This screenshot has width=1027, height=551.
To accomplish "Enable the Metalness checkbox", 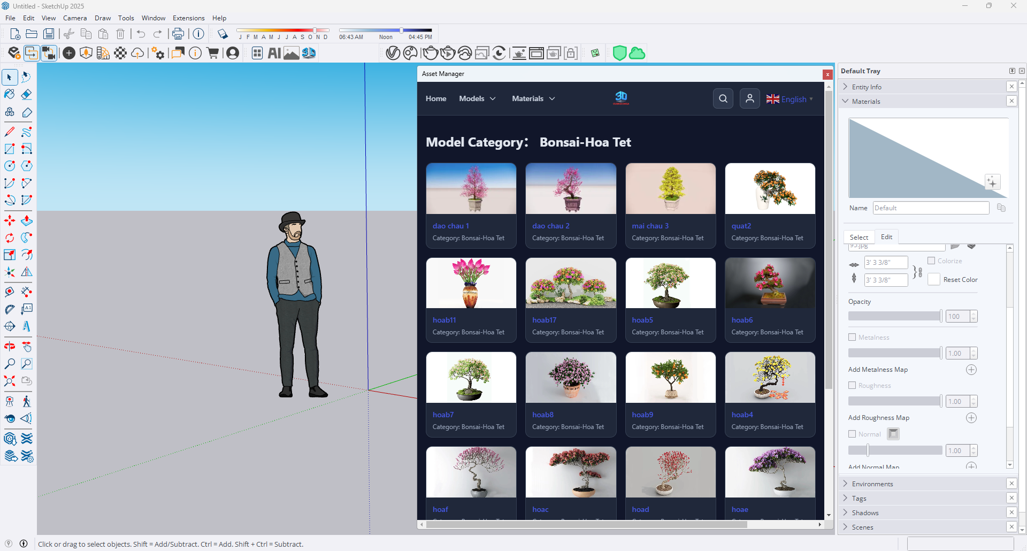I will 852,337.
